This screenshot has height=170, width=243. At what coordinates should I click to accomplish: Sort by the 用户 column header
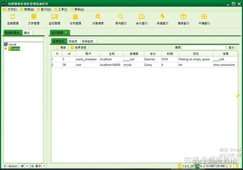tap(88, 54)
